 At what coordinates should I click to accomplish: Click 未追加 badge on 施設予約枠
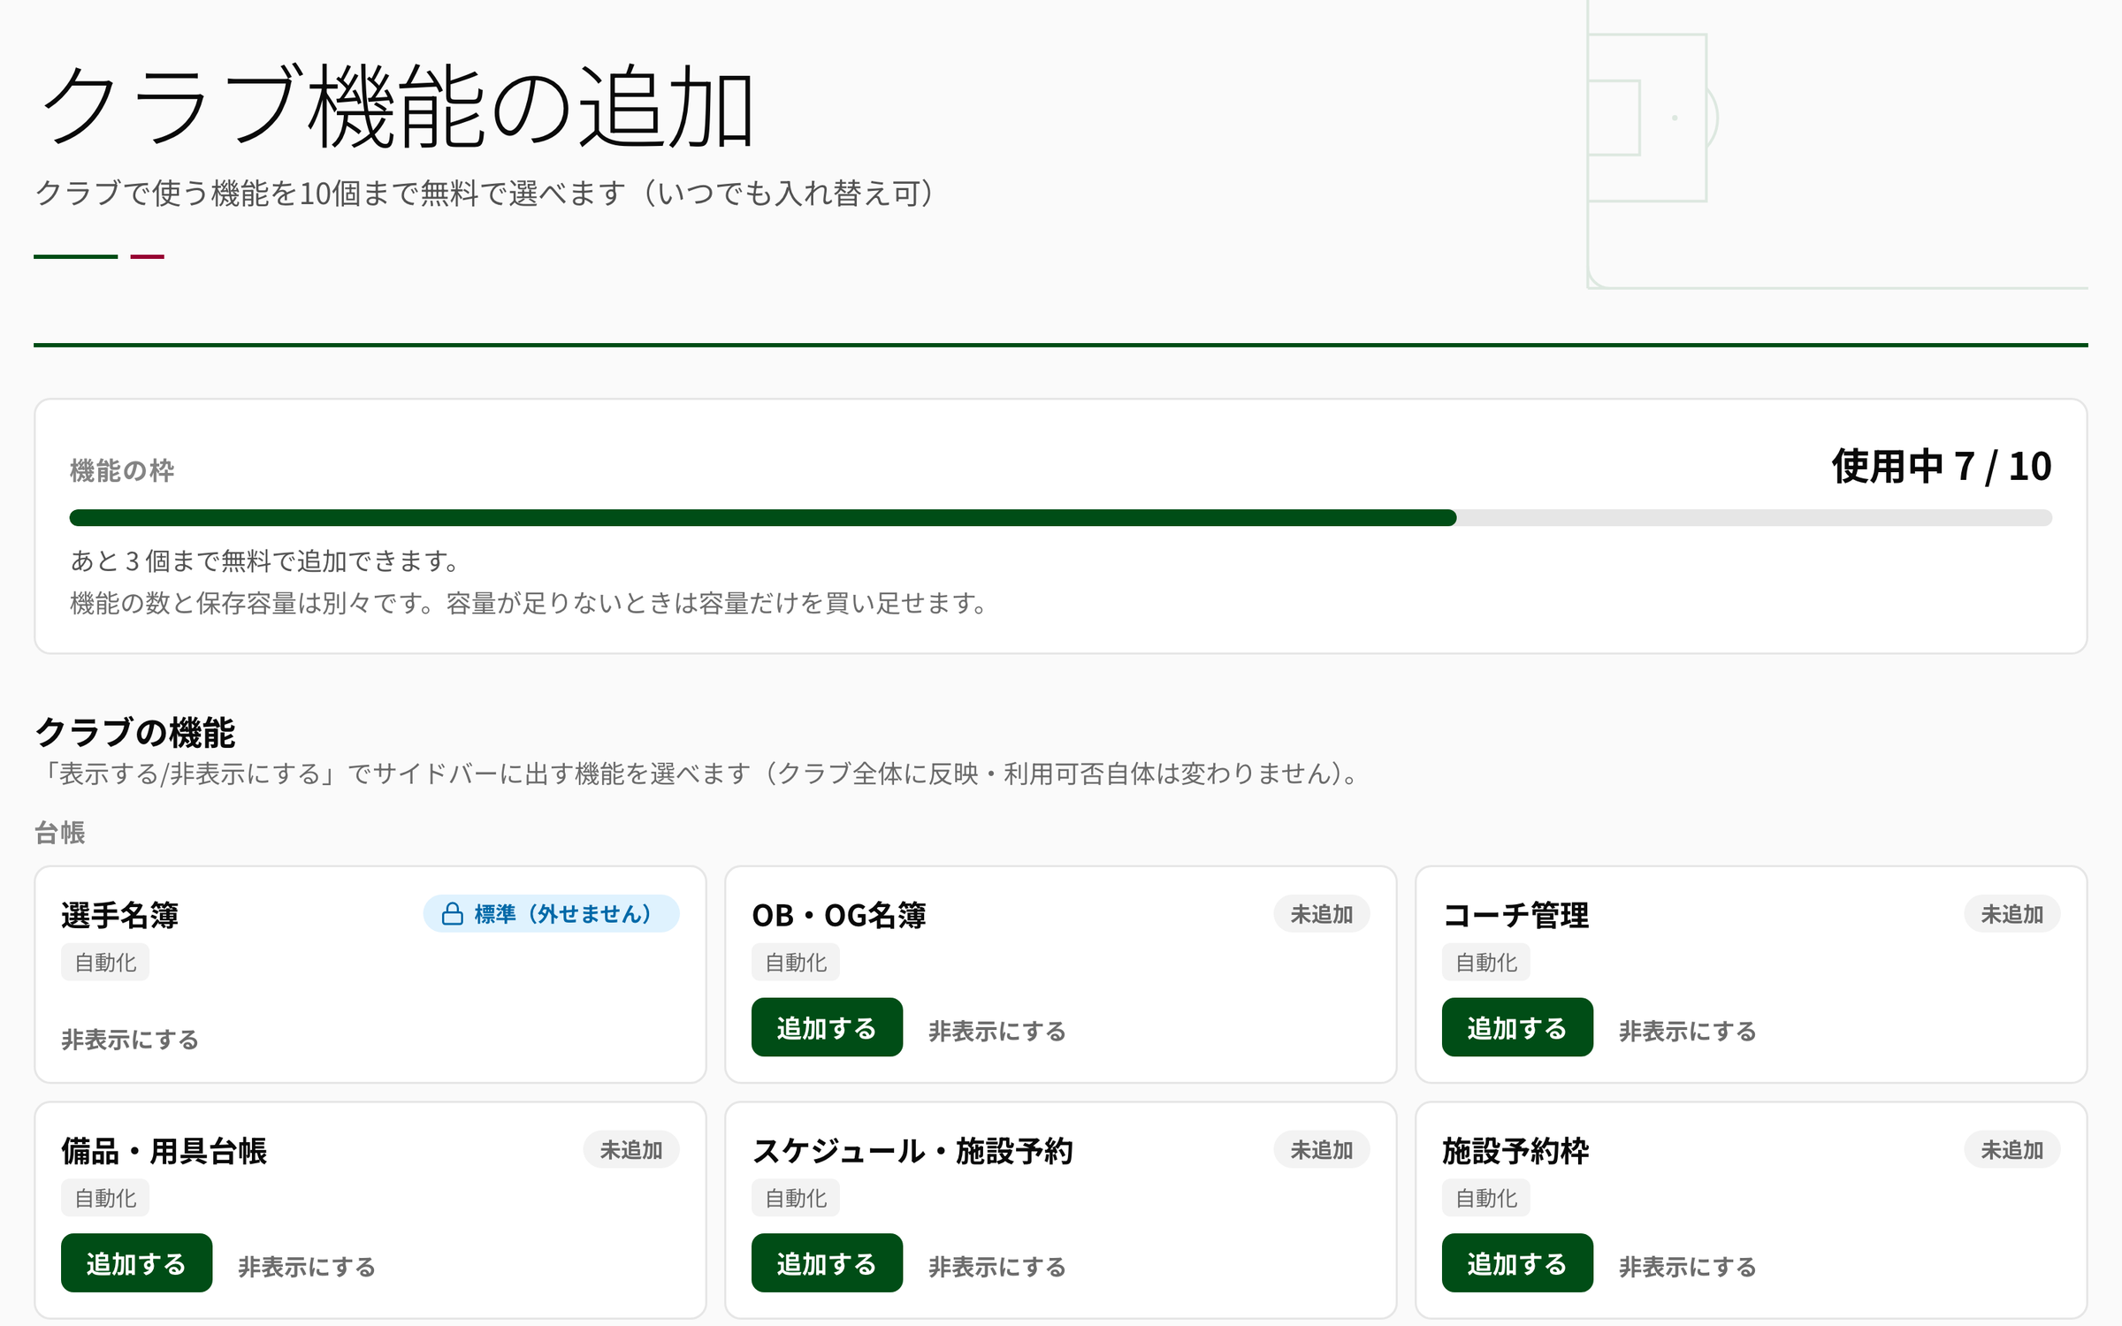(x=2011, y=1149)
